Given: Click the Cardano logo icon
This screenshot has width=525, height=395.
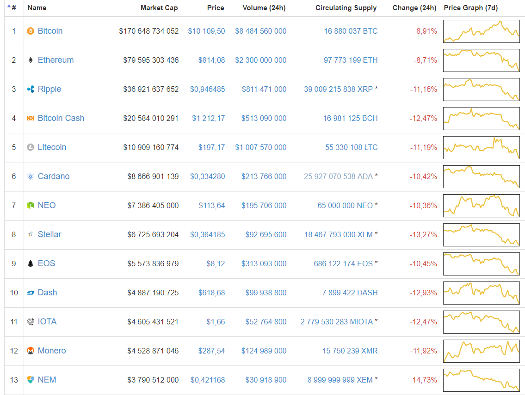Looking at the screenshot, I should [31, 176].
